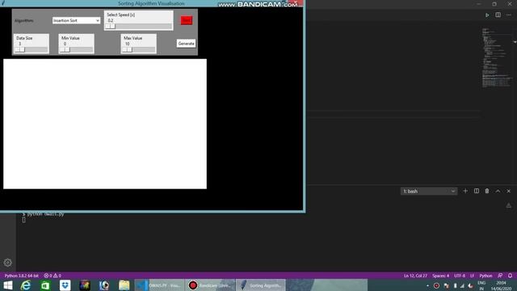This screenshot has width=517, height=291.
Task: Click the white sorting canvas area
Action: (x=105, y=124)
